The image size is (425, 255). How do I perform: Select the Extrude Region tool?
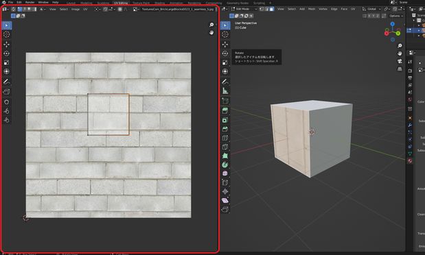[225, 111]
